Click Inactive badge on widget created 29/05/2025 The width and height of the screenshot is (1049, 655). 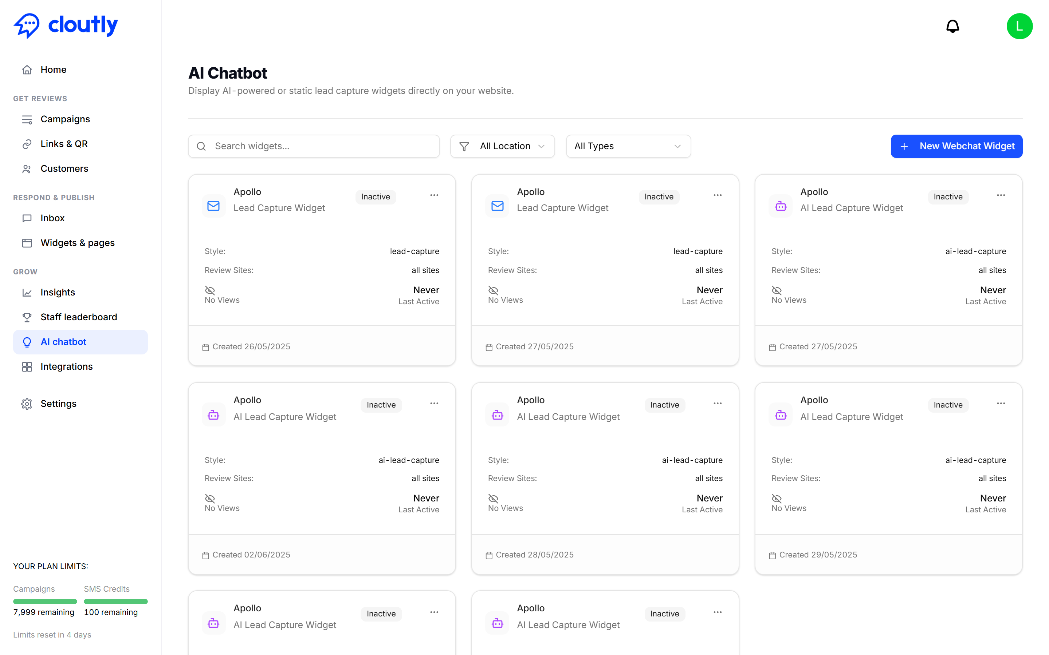coord(948,405)
